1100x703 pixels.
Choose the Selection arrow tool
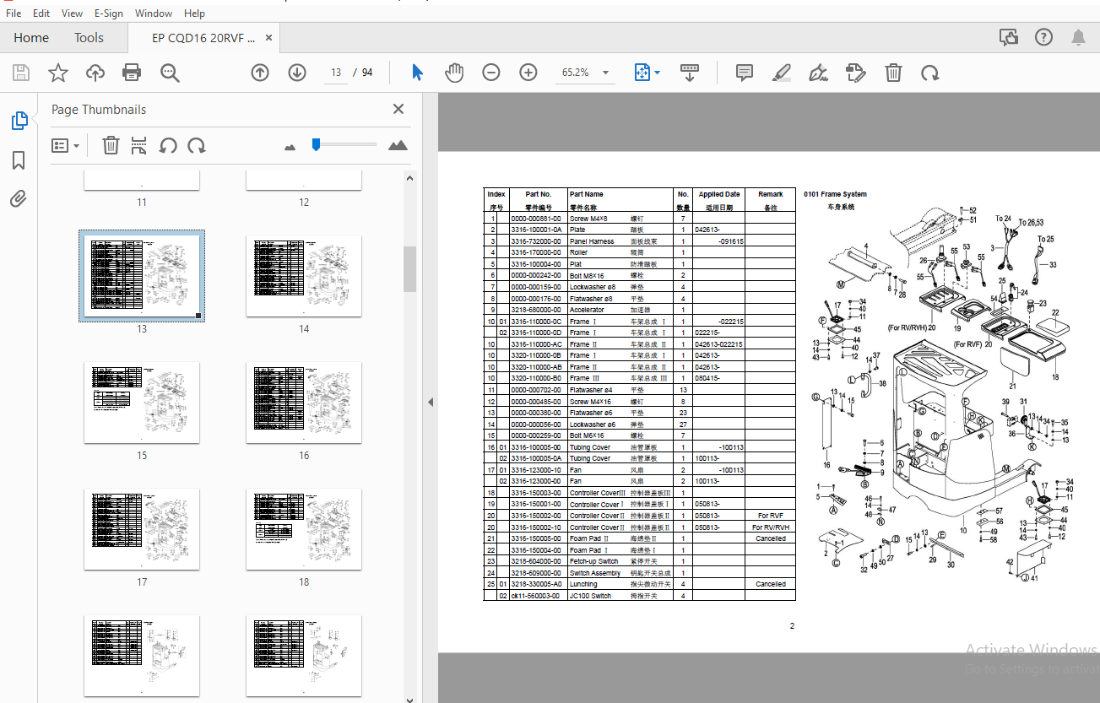417,73
